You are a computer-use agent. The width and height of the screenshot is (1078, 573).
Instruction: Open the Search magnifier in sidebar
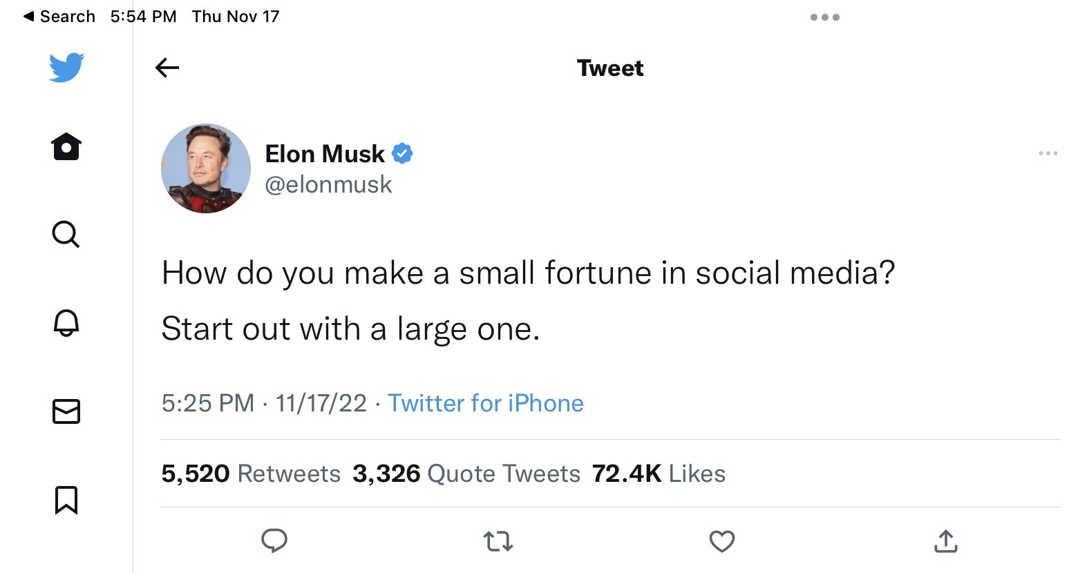coord(66,235)
